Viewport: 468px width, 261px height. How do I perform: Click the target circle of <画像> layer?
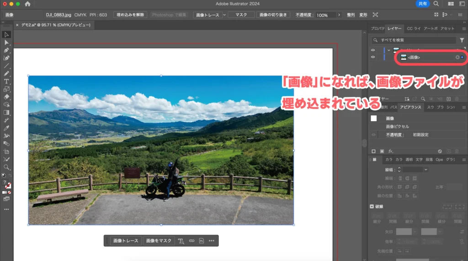(x=457, y=57)
